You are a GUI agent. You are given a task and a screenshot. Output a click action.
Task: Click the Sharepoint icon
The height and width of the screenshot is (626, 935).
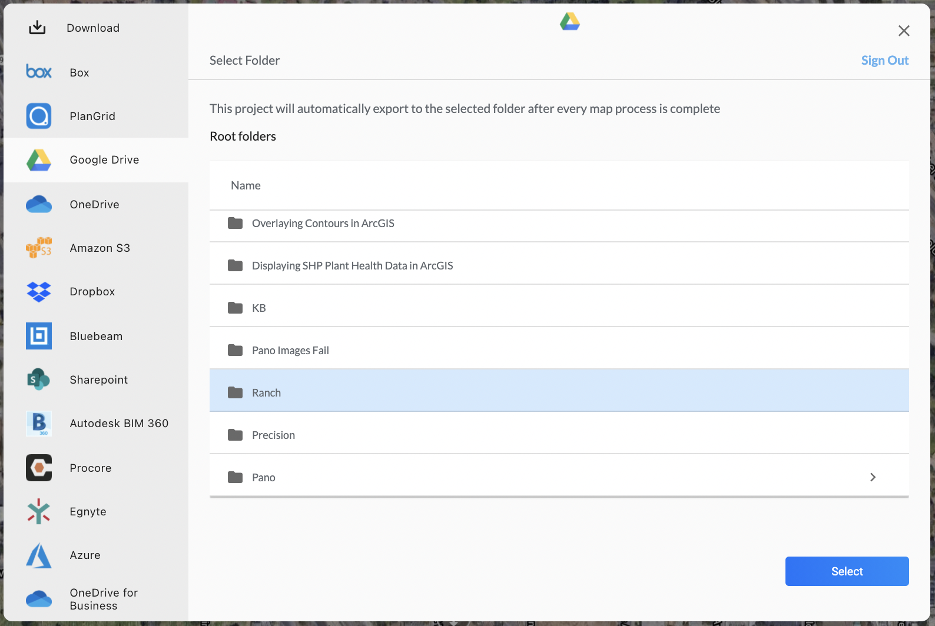click(x=39, y=379)
